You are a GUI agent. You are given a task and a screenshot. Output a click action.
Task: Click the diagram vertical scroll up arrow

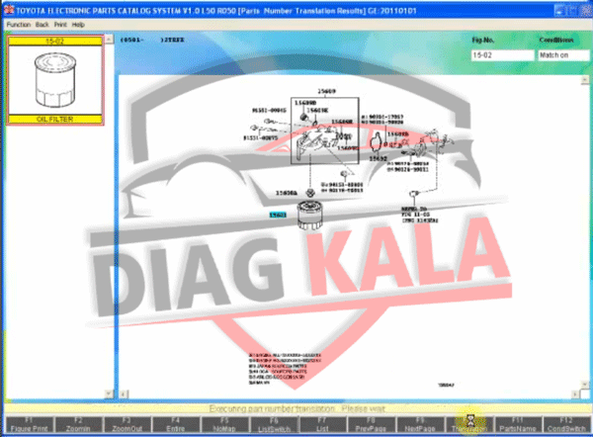click(x=585, y=80)
